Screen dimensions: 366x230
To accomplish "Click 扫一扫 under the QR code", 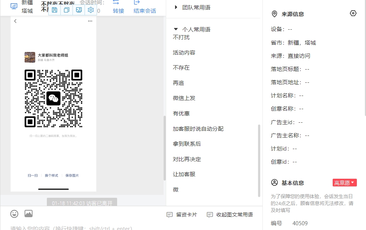I will click(x=33, y=175).
